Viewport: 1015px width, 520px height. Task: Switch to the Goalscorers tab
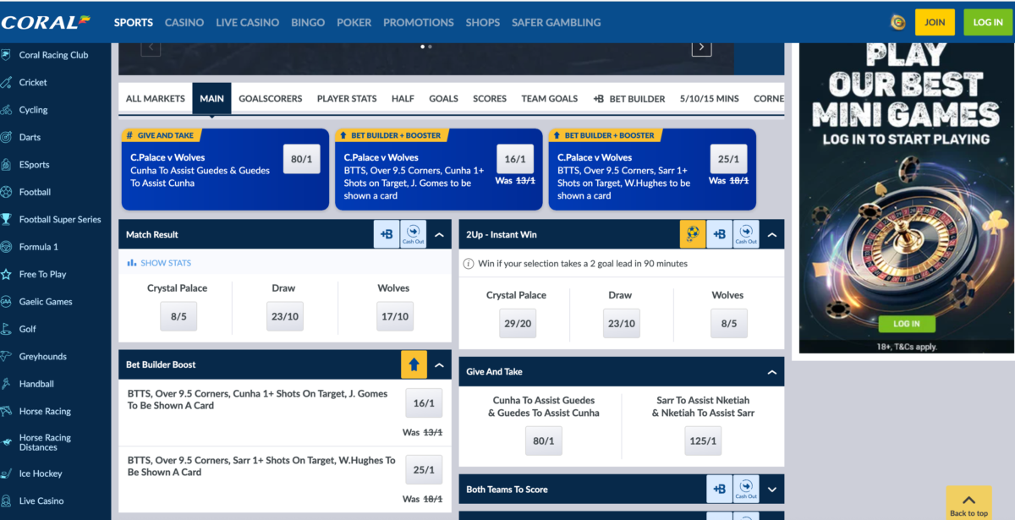[x=271, y=99]
